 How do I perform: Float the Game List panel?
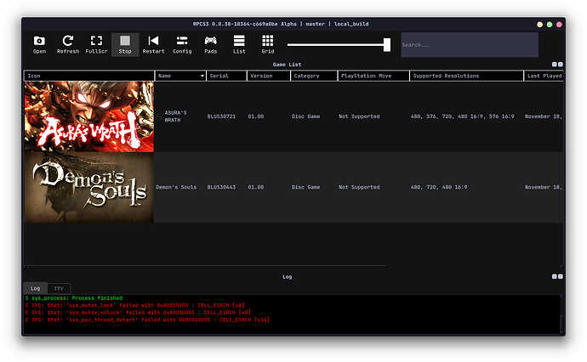click(x=554, y=65)
